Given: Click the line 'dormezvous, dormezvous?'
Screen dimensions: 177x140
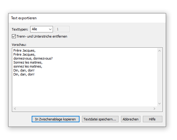Looking at the screenshot, I should point(33,58).
